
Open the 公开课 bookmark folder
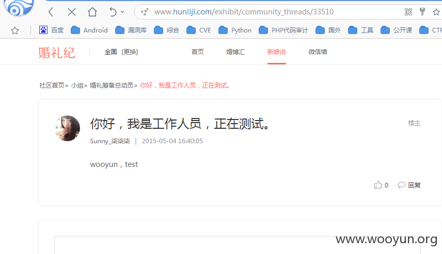click(x=397, y=30)
